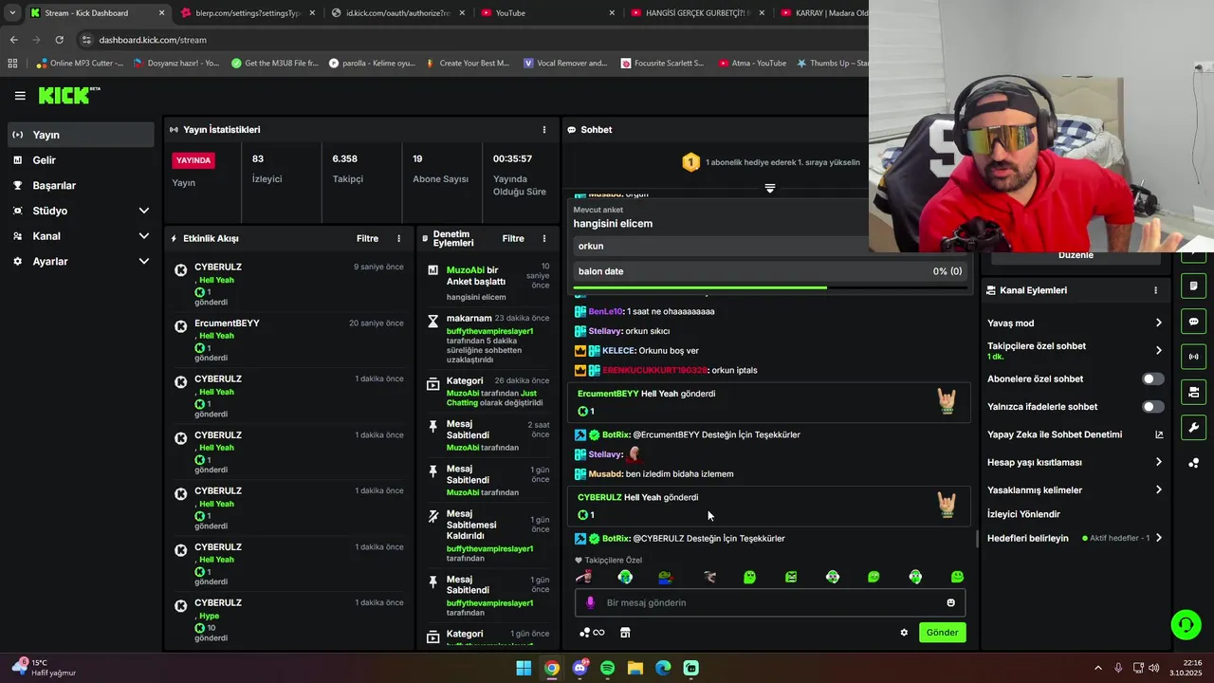Screen dimensions: 1214x683
Task: Click the Düzenle button
Action: (1076, 255)
